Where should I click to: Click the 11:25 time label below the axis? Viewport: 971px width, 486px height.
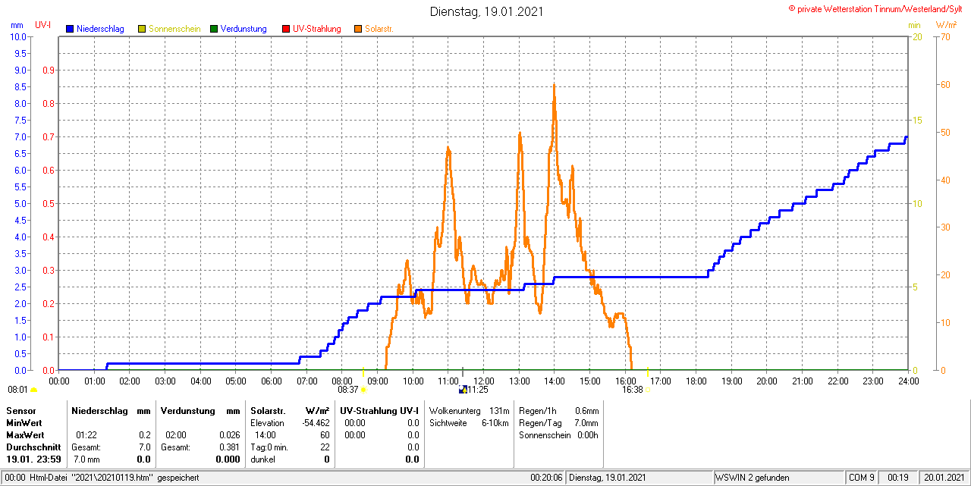(x=478, y=390)
